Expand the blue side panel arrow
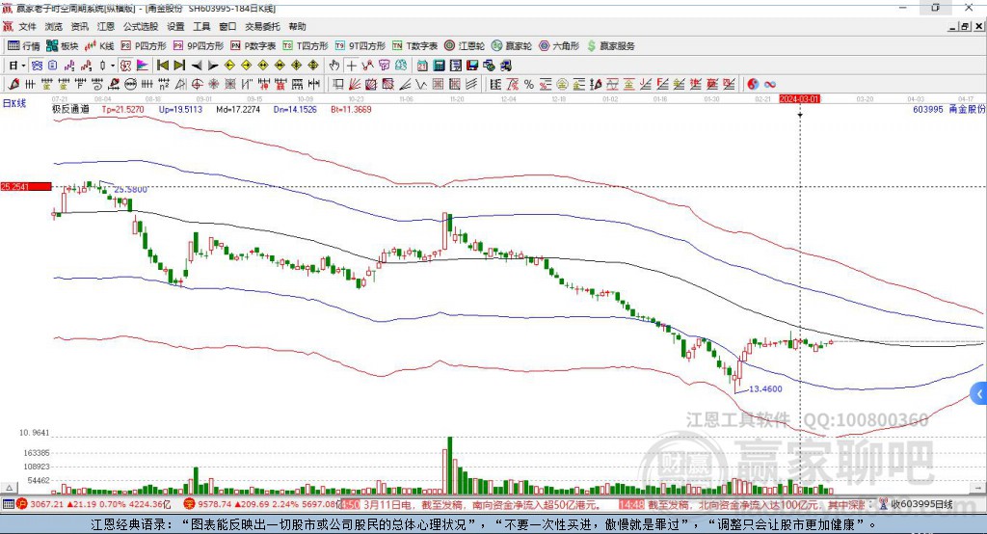 coord(979,394)
